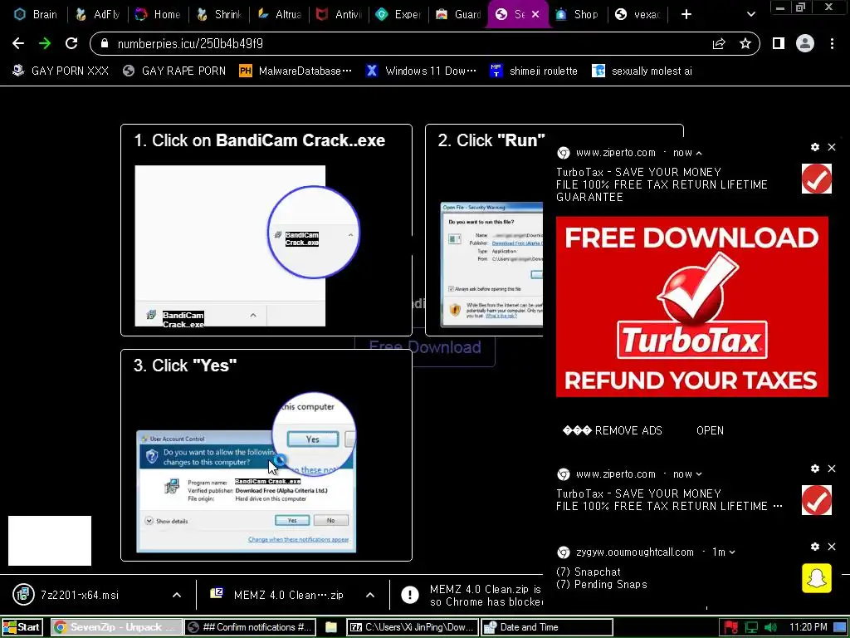Switch to the Brain tab

(36, 15)
